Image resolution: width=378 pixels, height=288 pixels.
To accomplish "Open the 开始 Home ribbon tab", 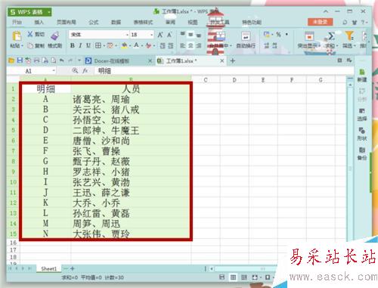I will [17, 22].
